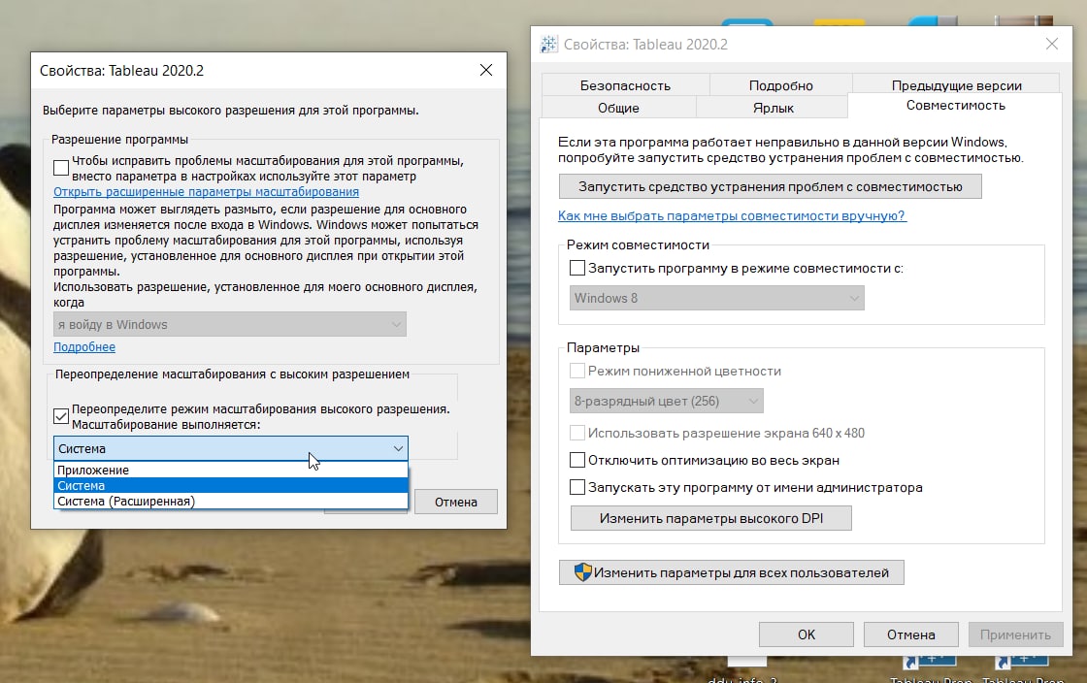The height and width of the screenshot is (683, 1087).
Task: Click the Подробнее link
Action: 84,347
